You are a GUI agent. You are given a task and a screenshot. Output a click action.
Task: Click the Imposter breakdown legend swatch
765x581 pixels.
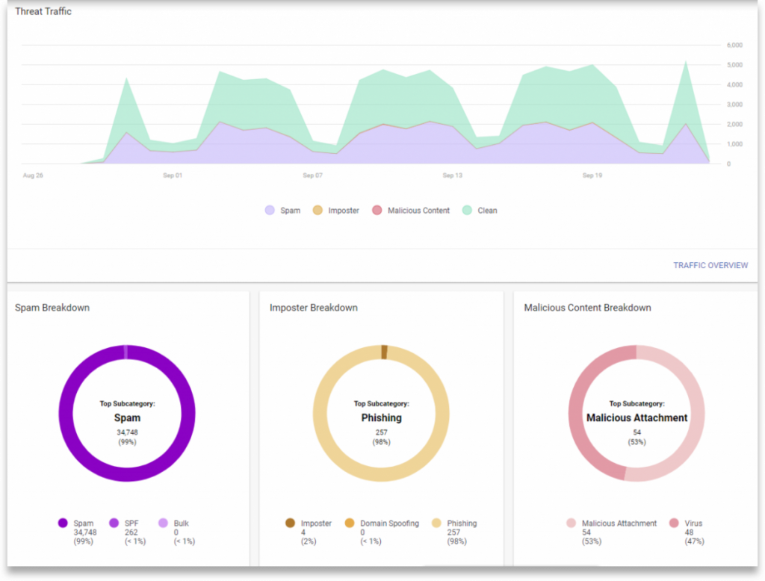290,523
